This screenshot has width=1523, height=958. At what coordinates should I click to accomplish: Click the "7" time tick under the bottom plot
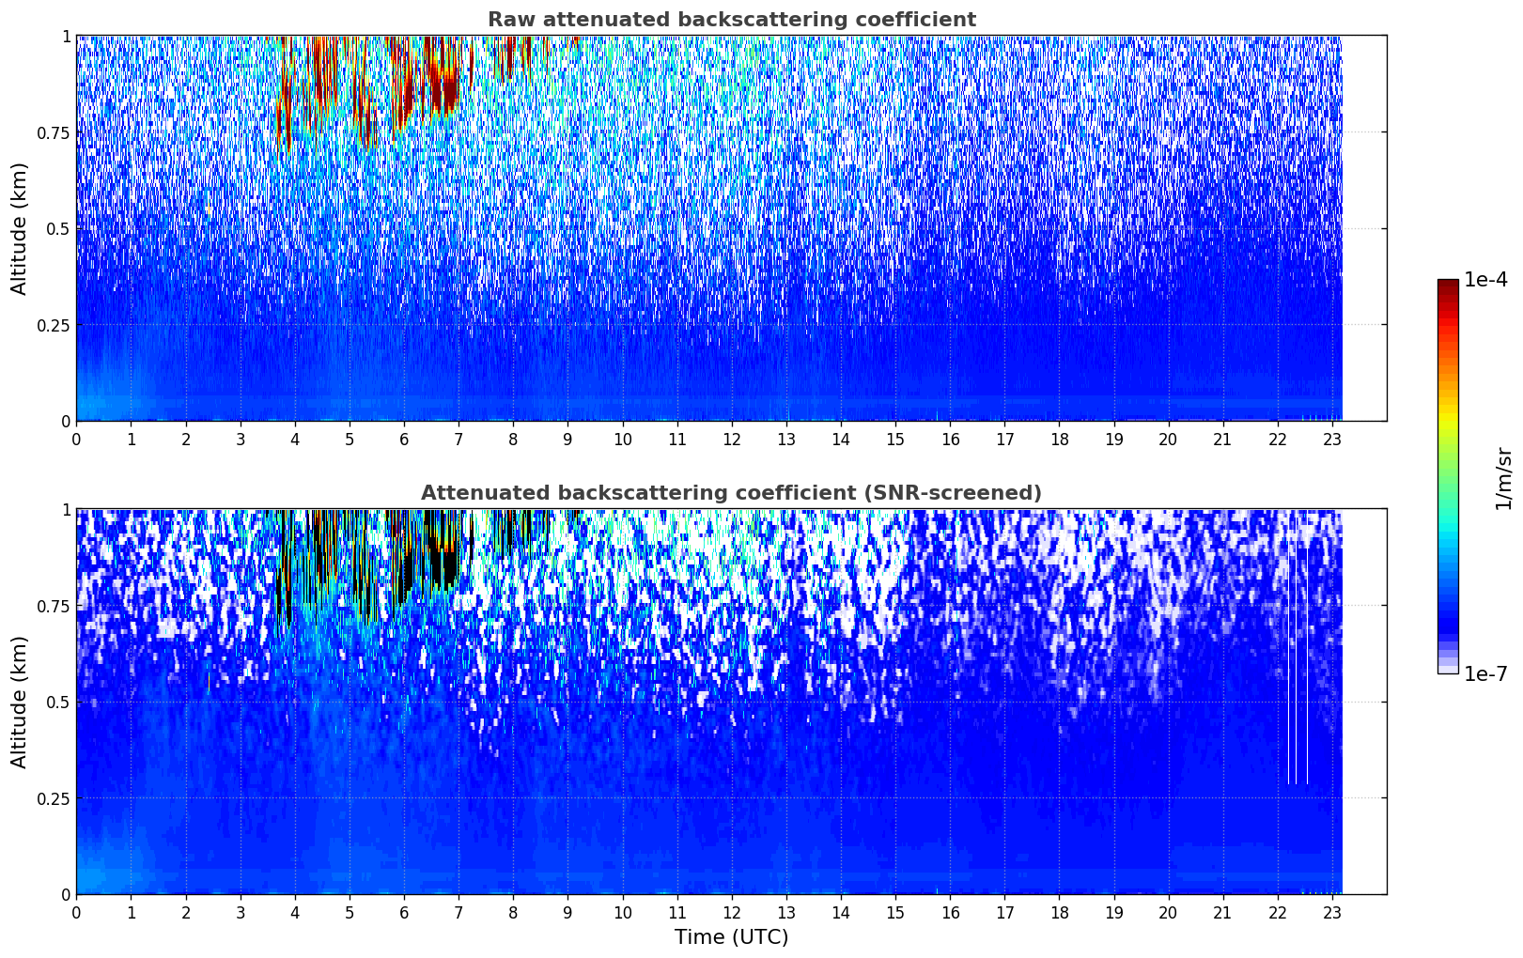[x=458, y=912]
